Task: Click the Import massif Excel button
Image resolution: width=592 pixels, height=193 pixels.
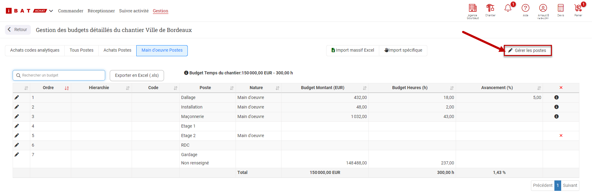Action: pos(352,50)
